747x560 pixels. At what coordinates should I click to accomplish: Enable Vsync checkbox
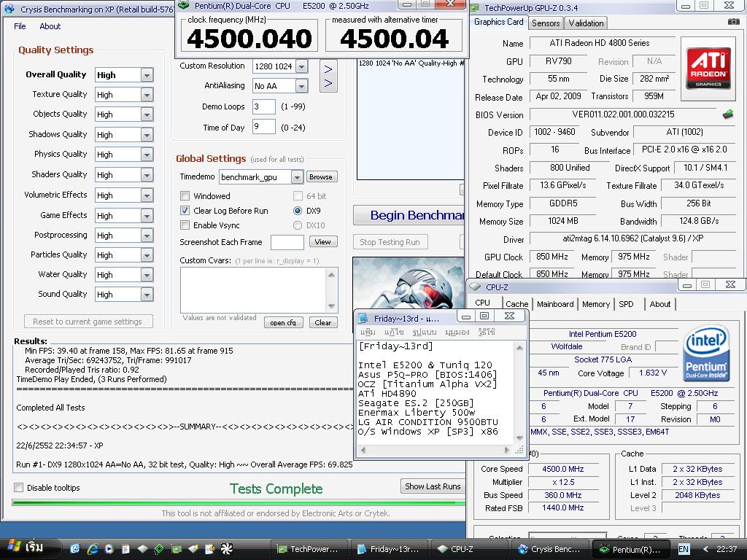pyautogui.click(x=185, y=225)
